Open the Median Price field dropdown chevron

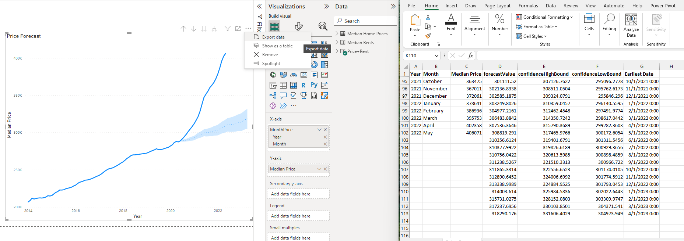point(319,169)
